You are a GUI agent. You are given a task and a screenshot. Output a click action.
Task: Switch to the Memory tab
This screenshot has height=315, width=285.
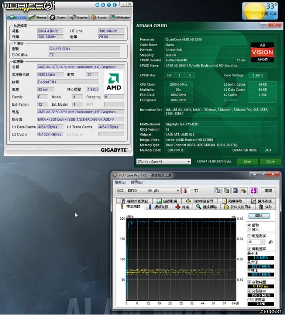37,17
